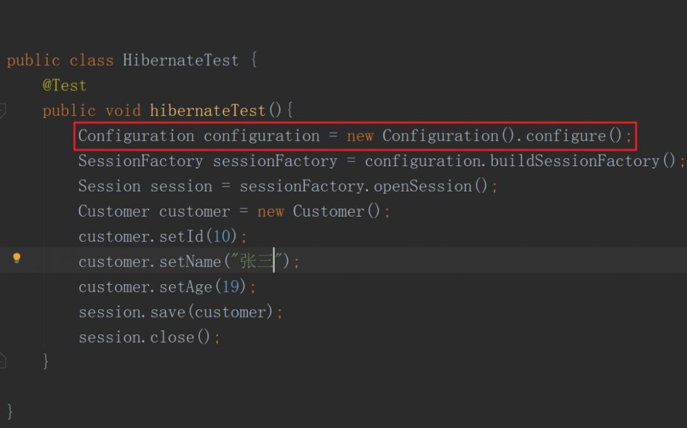Click the class name HibernateTest
The width and height of the screenshot is (687, 428).
pyautogui.click(x=181, y=60)
